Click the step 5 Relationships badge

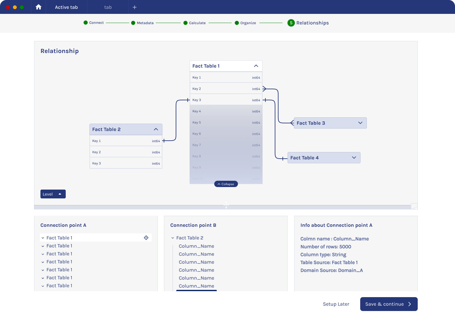pos(291,23)
